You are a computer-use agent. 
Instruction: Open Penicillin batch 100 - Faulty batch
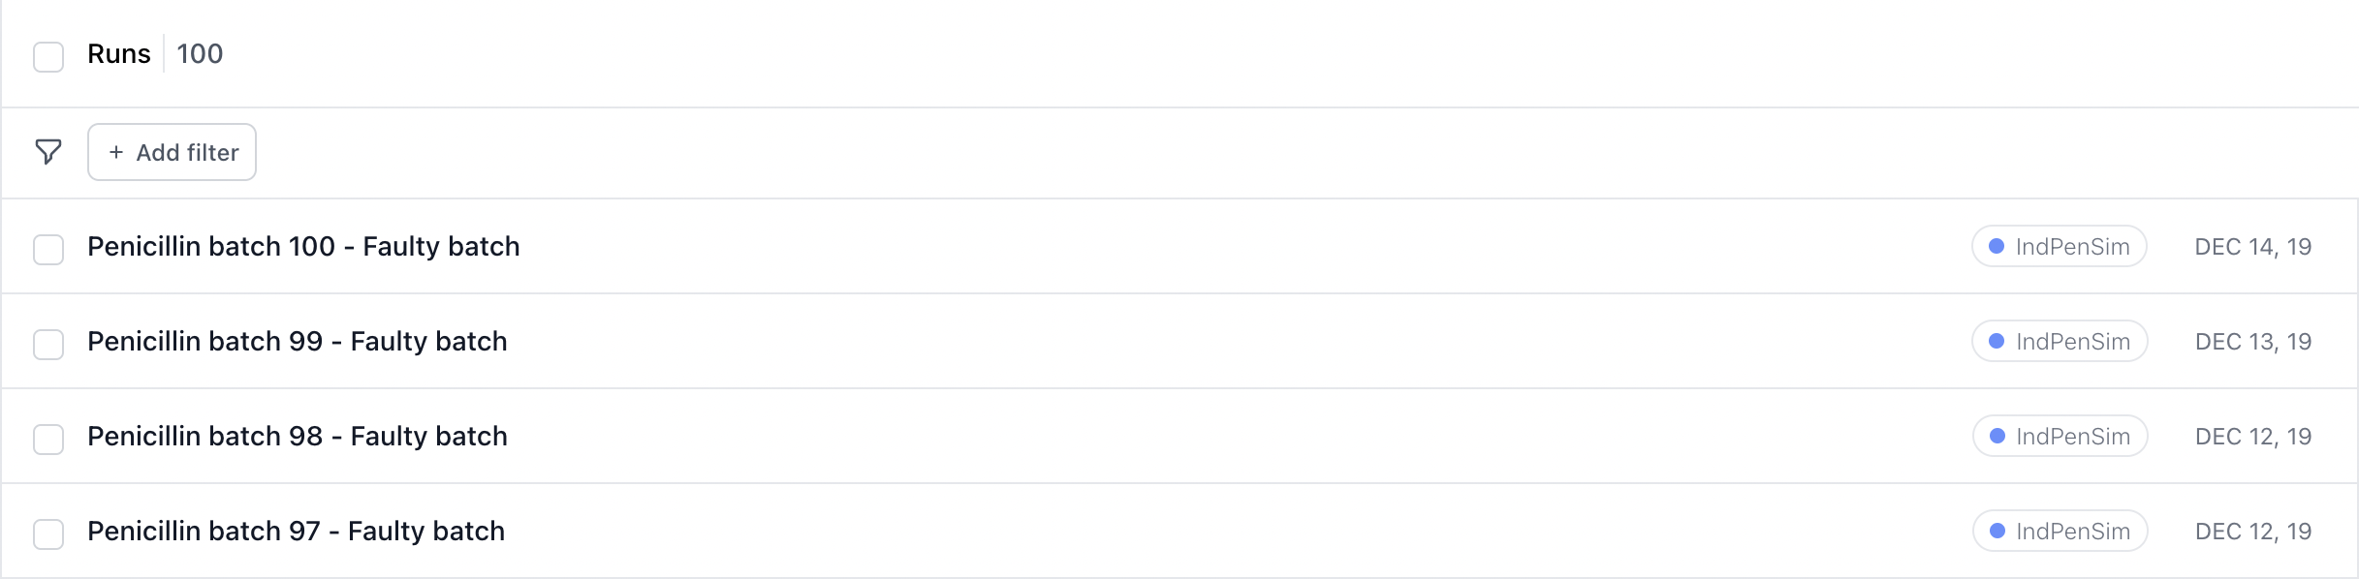click(303, 247)
